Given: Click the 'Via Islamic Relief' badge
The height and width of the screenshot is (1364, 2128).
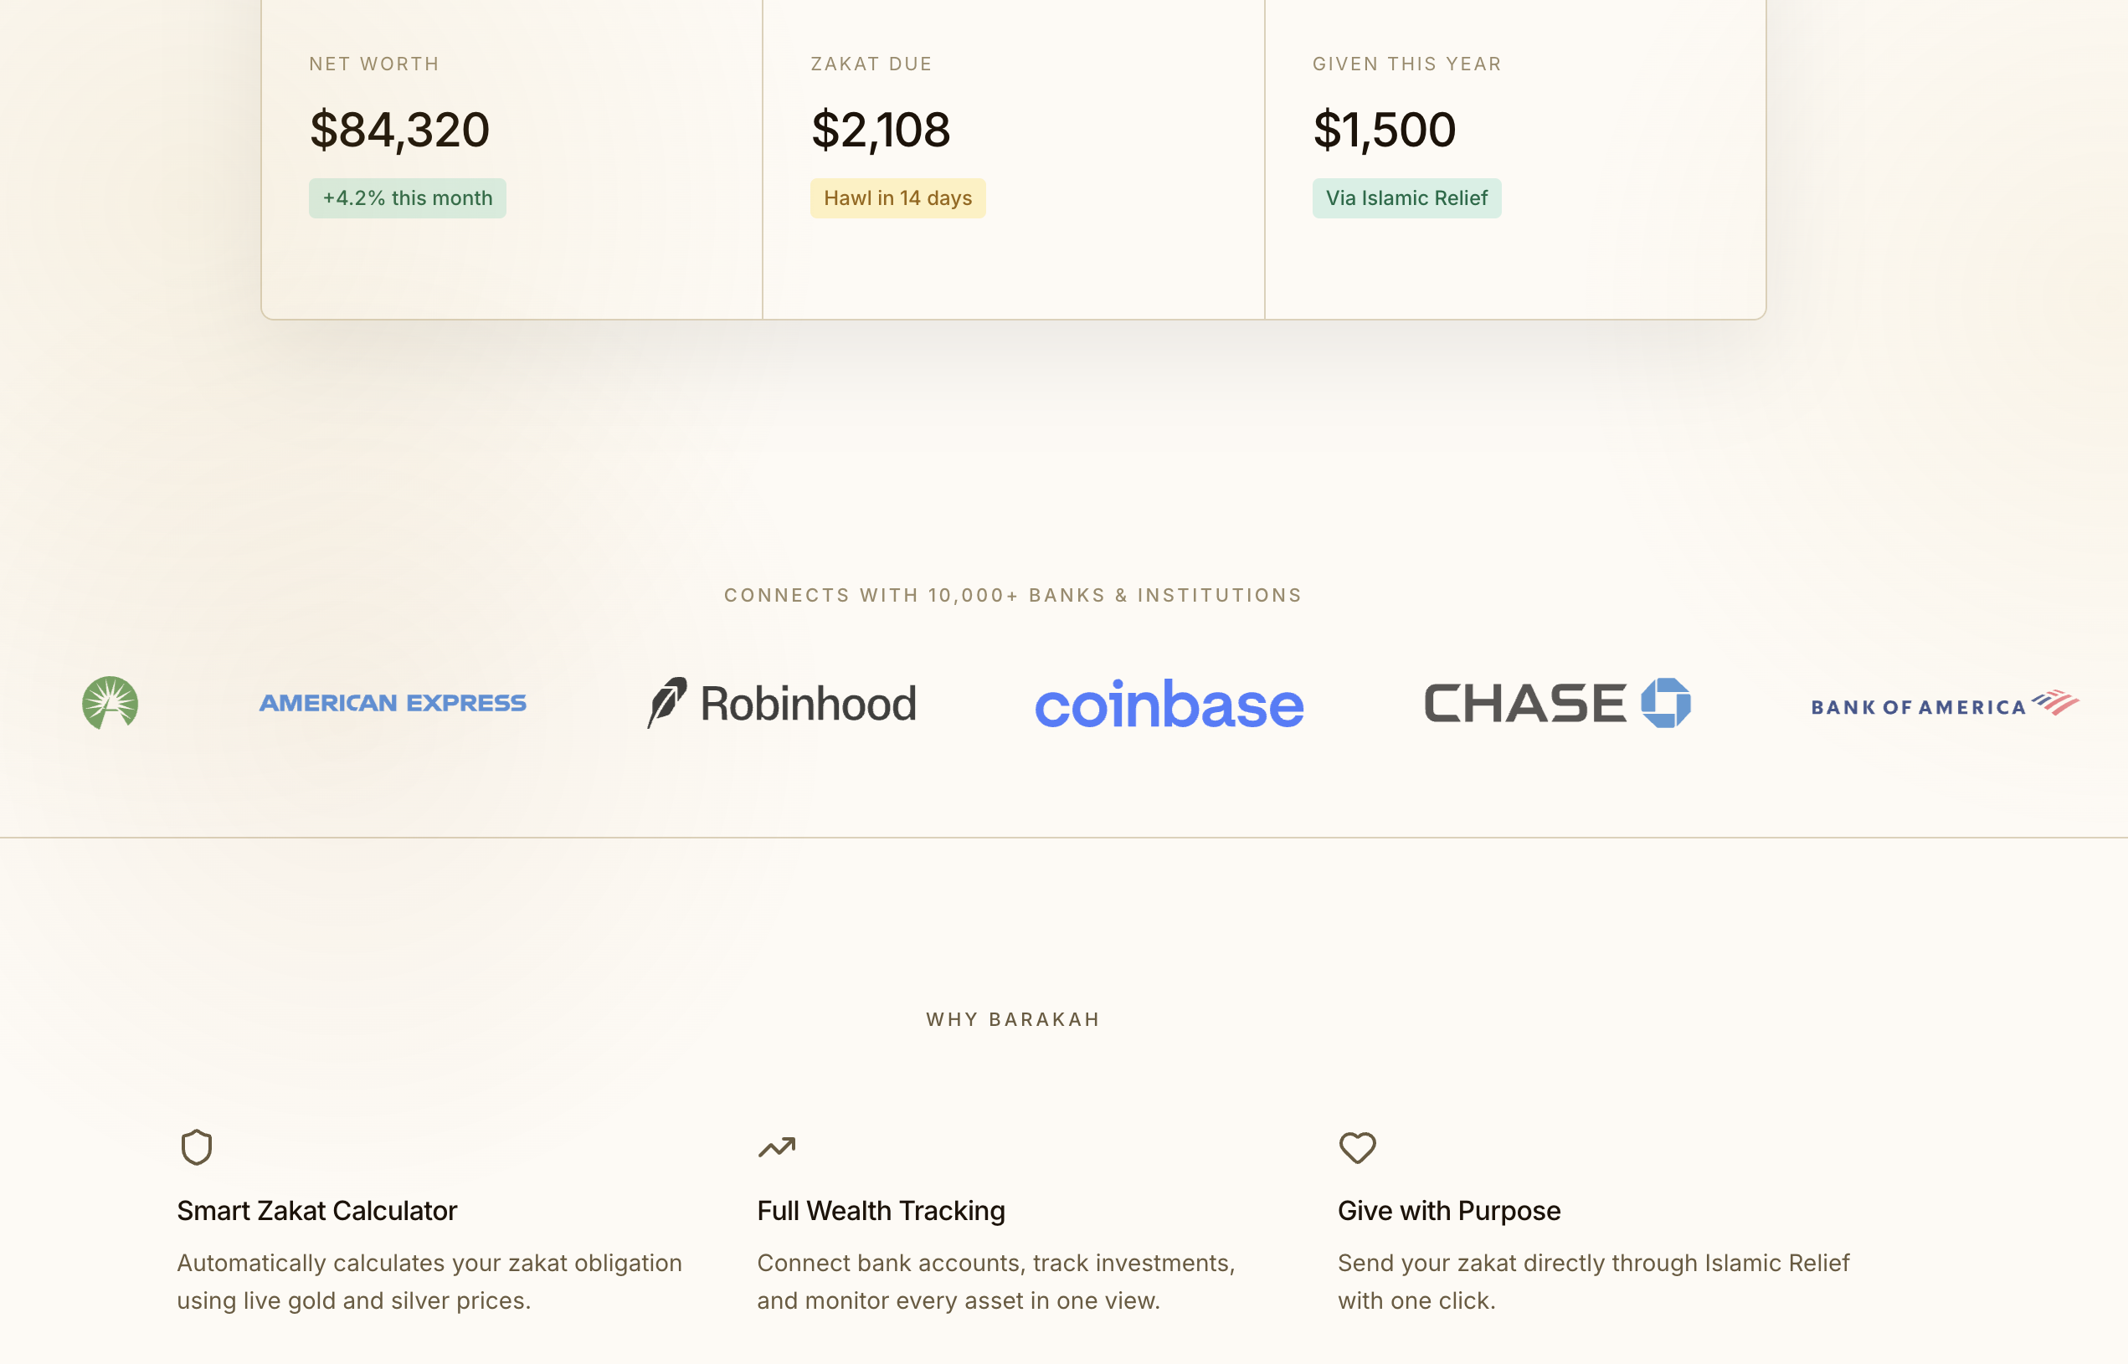Looking at the screenshot, I should (1406, 198).
